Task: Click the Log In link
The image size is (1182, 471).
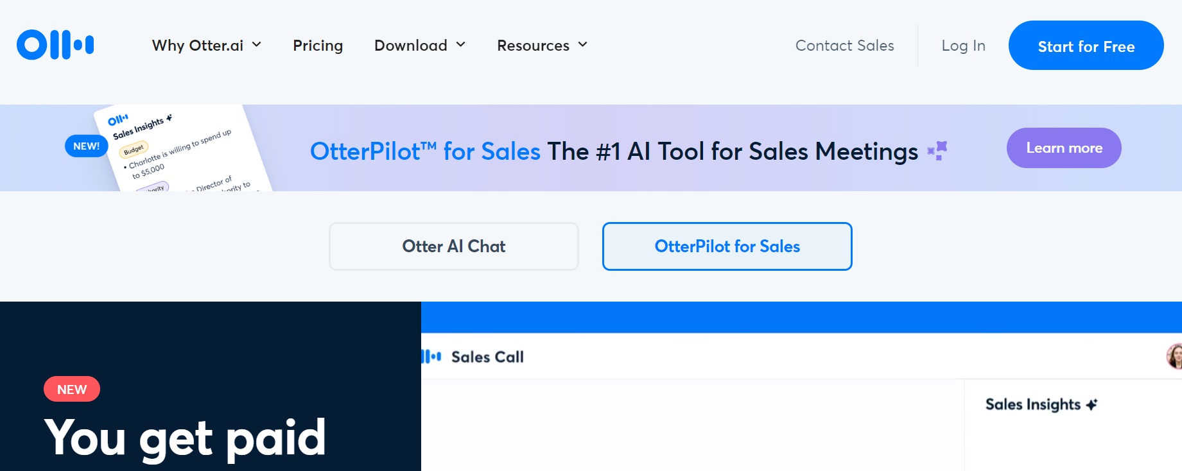Action: pos(963,46)
